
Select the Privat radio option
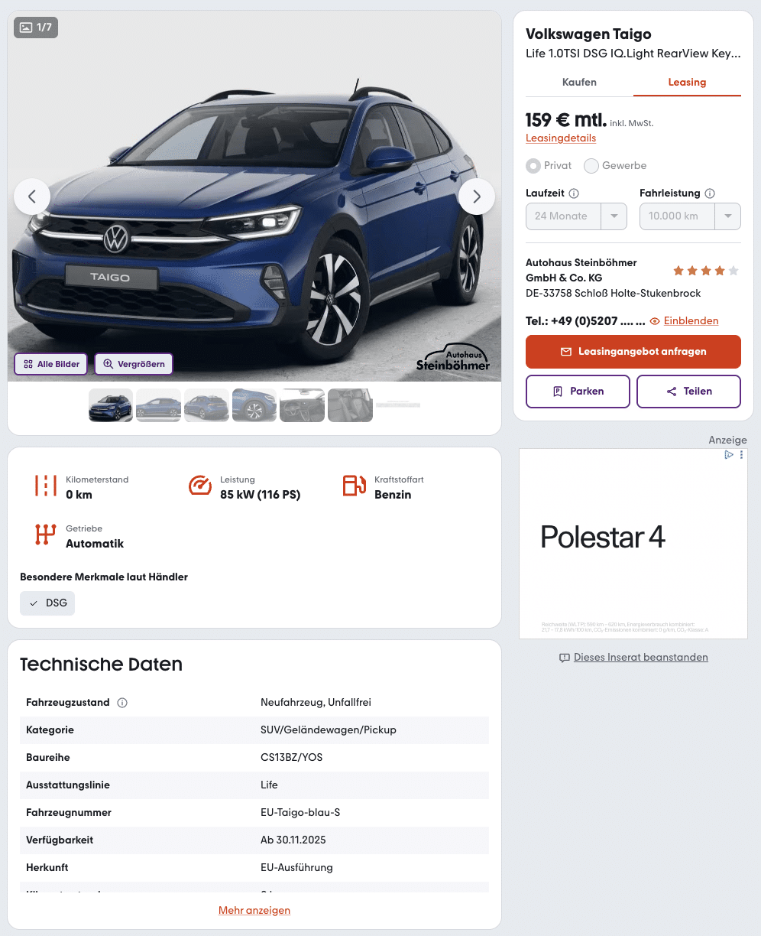point(533,165)
